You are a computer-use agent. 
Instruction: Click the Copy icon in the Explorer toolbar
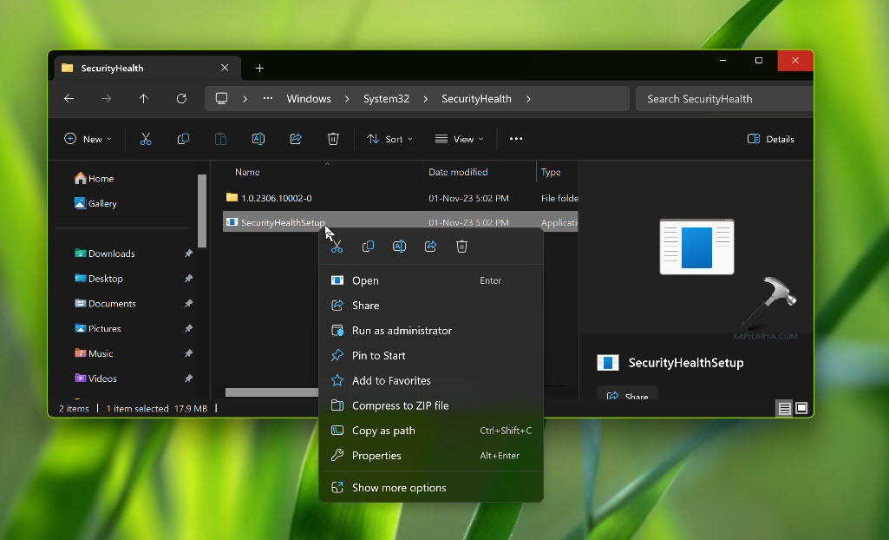point(183,139)
